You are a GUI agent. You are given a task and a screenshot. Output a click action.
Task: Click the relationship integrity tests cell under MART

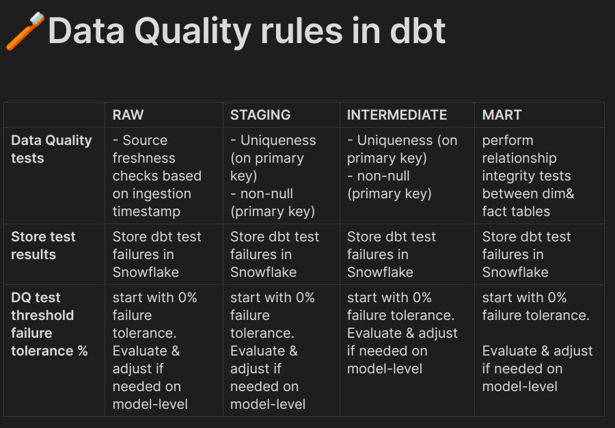point(539,176)
